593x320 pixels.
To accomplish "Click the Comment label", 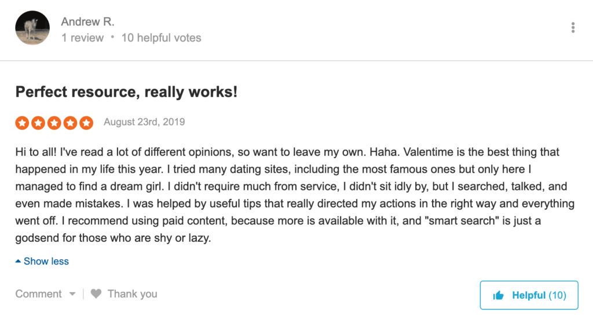I will pos(38,294).
